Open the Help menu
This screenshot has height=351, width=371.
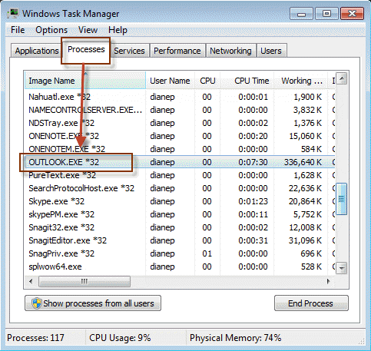pyautogui.click(x=118, y=30)
